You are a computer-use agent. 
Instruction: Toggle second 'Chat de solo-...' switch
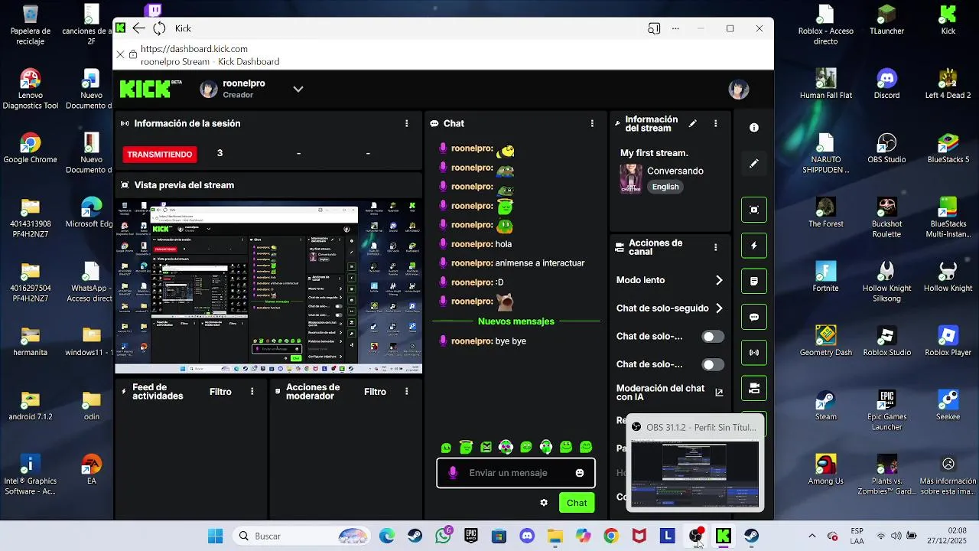[713, 365]
